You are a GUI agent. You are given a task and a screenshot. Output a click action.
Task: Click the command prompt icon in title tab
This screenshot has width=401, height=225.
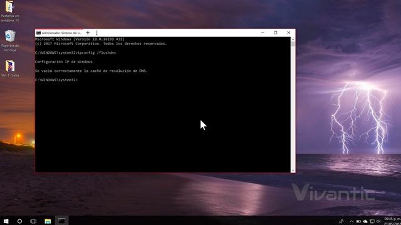(x=38, y=33)
